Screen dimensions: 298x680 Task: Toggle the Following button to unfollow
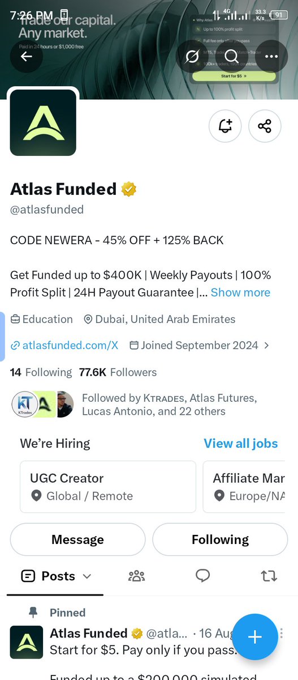coord(220,539)
